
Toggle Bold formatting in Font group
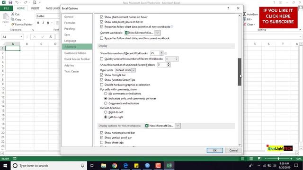click(x=38, y=23)
